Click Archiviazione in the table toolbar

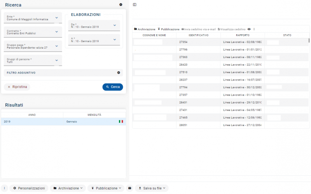145,29
